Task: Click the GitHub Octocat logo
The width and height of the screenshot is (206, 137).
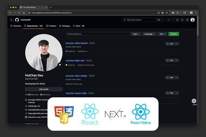Action: (17, 20)
